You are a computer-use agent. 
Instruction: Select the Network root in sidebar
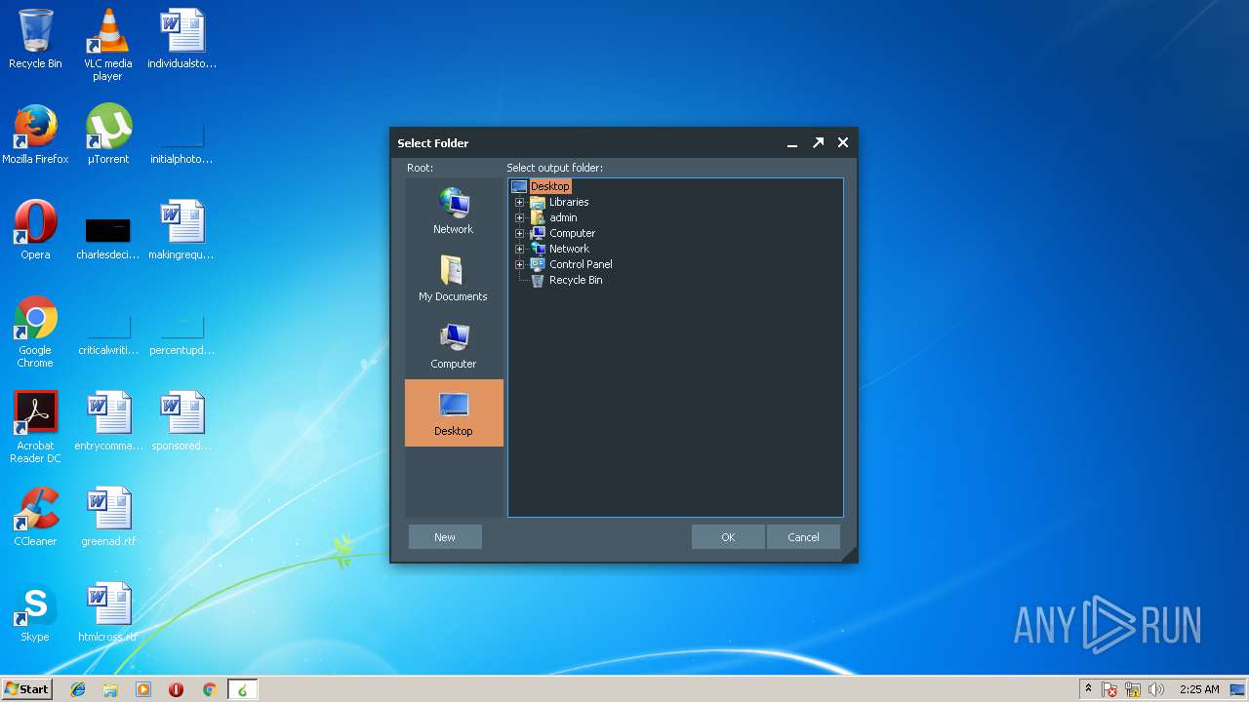(454, 212)
